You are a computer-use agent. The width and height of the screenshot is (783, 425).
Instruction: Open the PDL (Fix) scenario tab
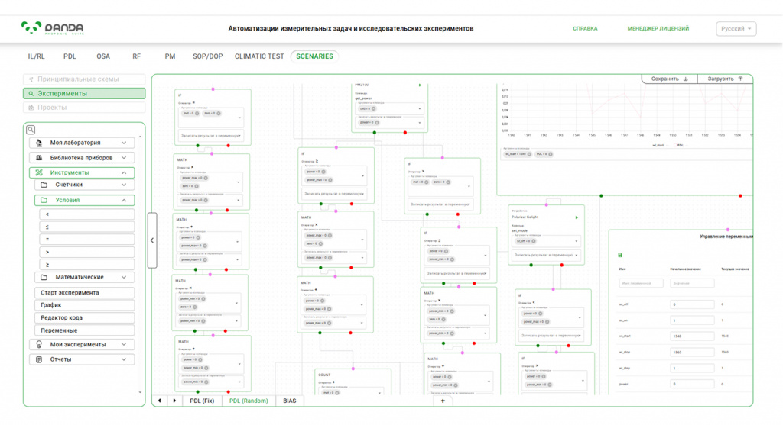coord(202,401)
